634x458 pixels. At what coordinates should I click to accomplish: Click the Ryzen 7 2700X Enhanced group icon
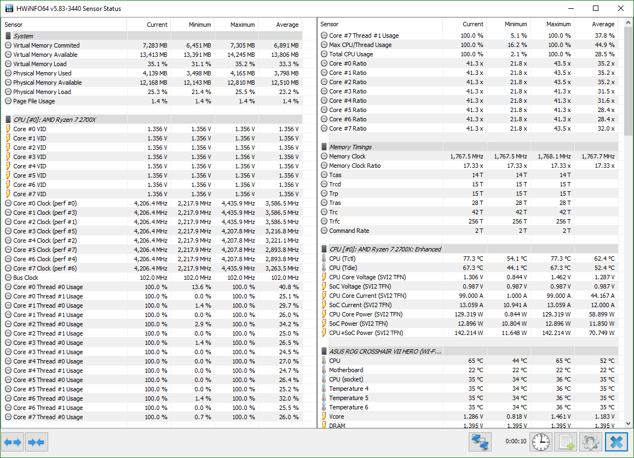(x=324, y=249)
